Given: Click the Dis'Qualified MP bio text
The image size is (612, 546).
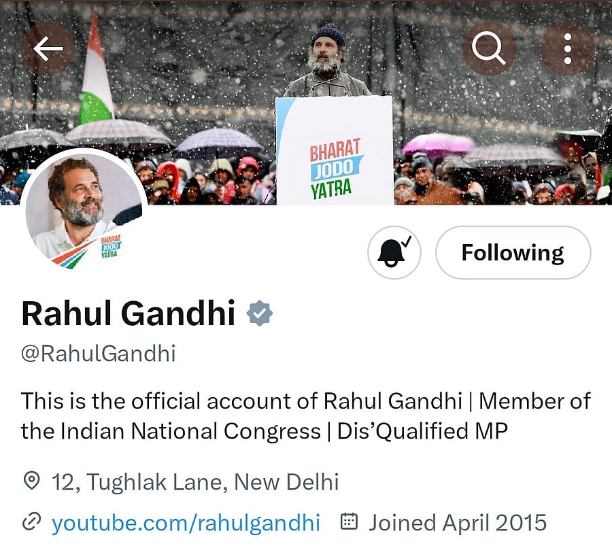Looking at the screenshot, I should pyautogui.click(x=423, y=431).
